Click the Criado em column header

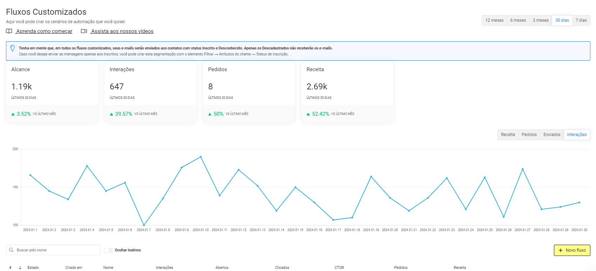[74, 267]
